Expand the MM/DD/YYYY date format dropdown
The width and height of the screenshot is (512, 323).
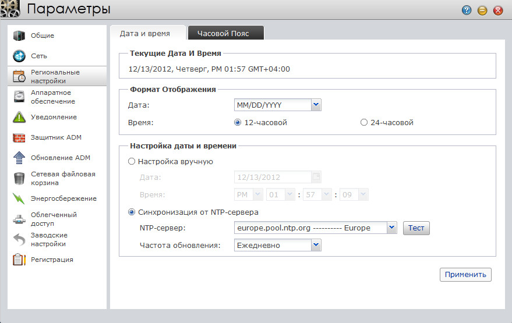pyautogui.click(x=316, y=105)
